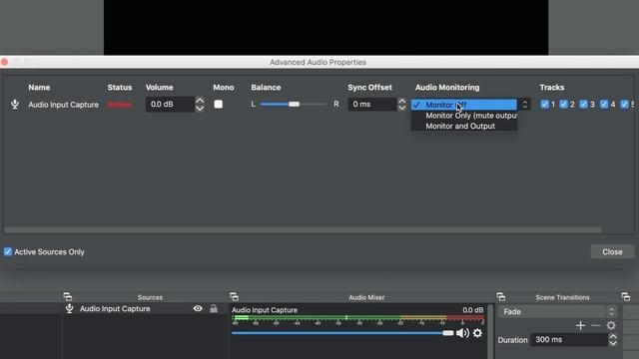The image size is (639, 359).
Task: Click the horizontal scrollbar in properties list
Action: [x=303, y=230]
